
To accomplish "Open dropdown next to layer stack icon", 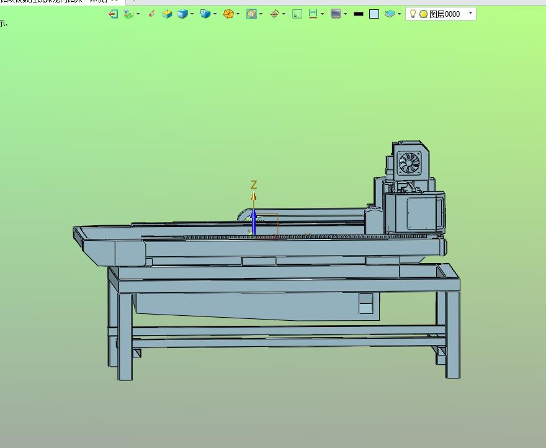I will [x=399, y=14].
